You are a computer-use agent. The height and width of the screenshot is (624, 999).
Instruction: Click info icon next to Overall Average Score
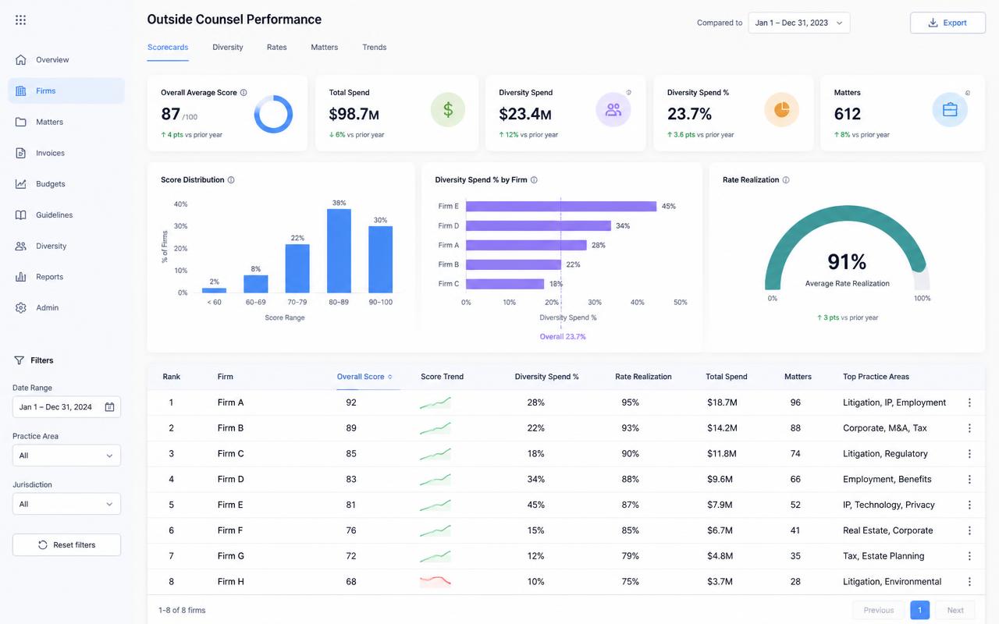coord(244,92)
